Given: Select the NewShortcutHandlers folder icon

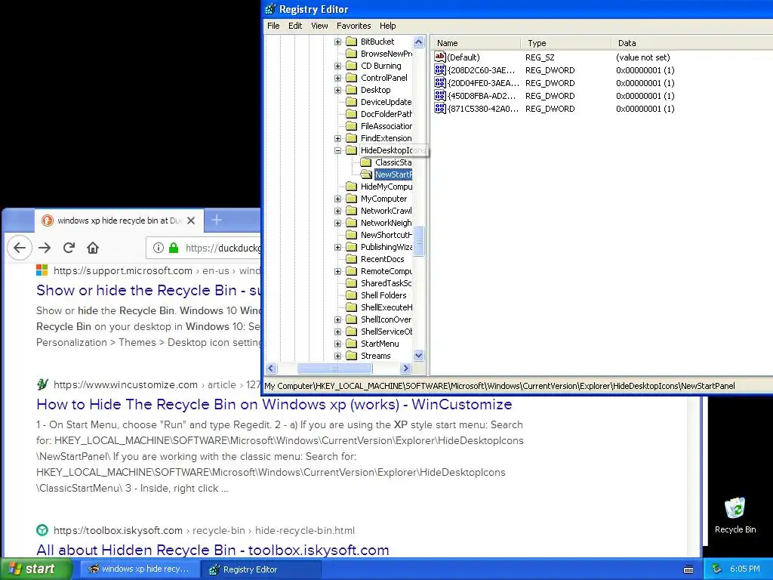Looking at the screenshot, I should click(352, 235).
